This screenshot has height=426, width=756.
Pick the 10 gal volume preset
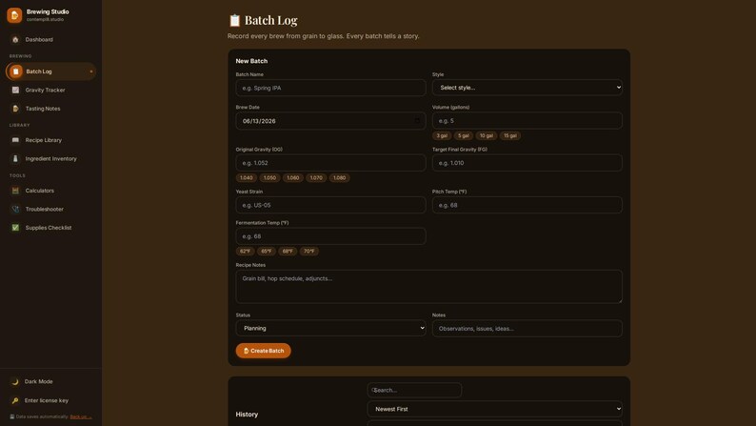[x=486, y=135]
